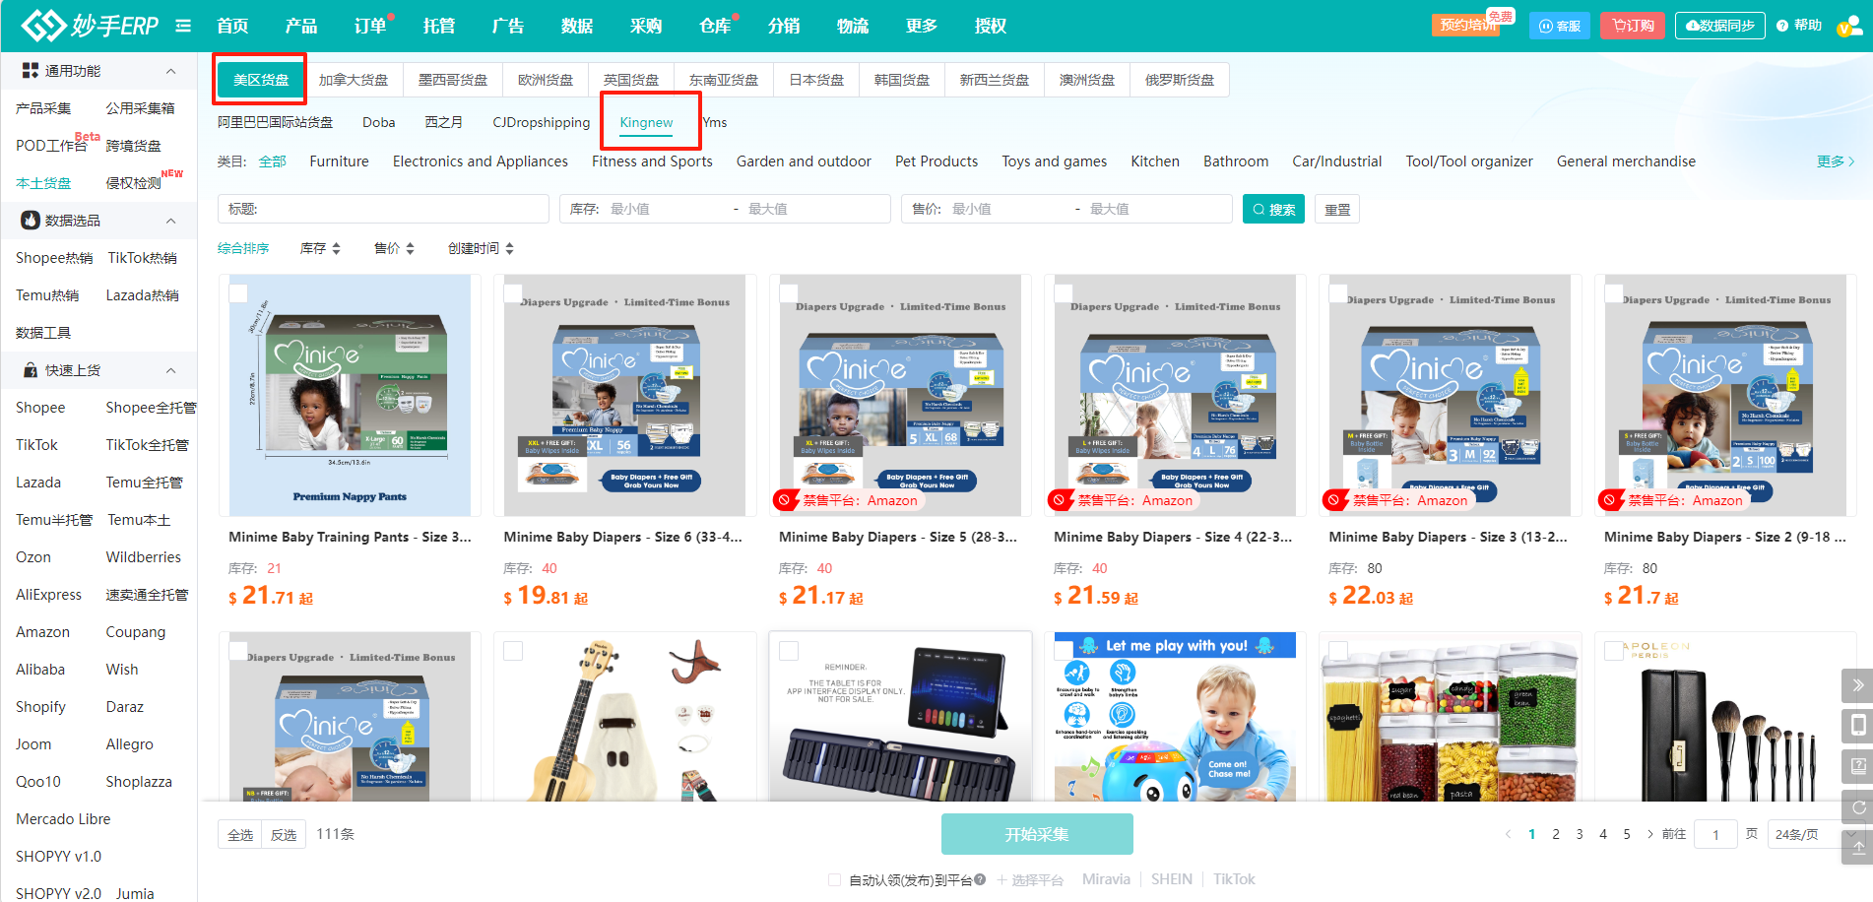1873x902 pixels.
Task: Check Minime Baby Training Pants product checkbox
Action: click(x=238, y=292)
